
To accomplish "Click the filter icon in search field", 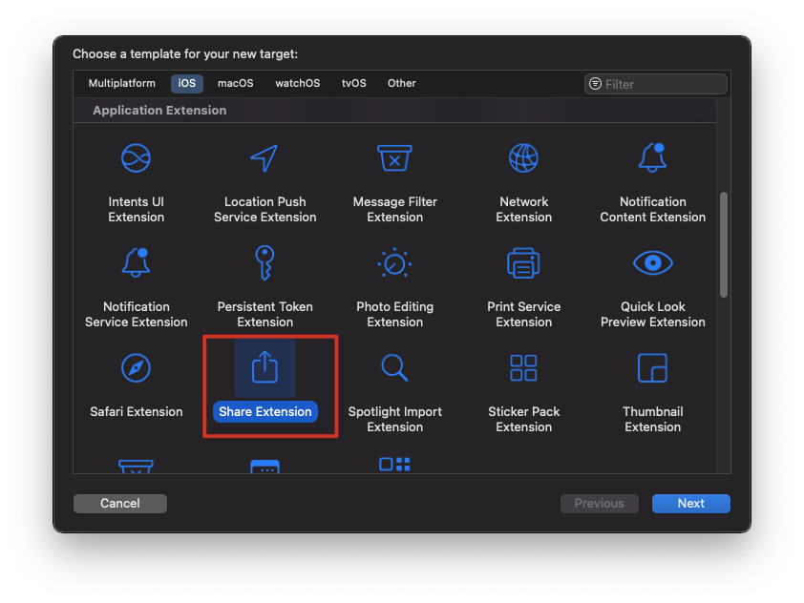I will point(595,84).
